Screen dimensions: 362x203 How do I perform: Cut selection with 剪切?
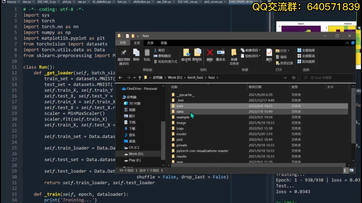(159, 50)
